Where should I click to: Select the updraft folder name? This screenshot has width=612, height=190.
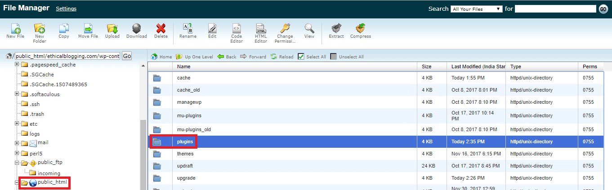point(185,166)
